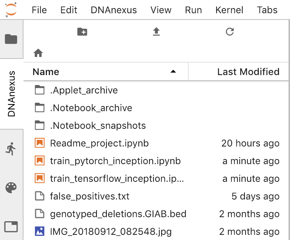Show the open tabs sidebar icon
The height and width of the screenshot is (240, 290).
pyautogui.click(x=11, y=226)
